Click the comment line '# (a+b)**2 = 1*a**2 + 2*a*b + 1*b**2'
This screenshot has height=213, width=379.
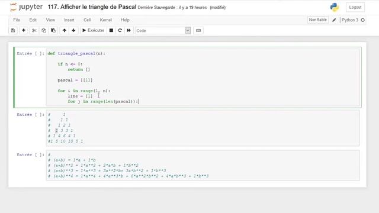pyautogui.click(x=93, y=166)
